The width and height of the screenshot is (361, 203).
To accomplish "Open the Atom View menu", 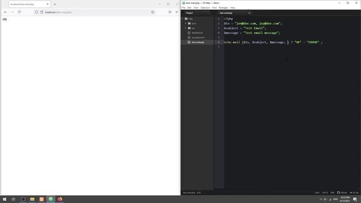I will [196, 7].
